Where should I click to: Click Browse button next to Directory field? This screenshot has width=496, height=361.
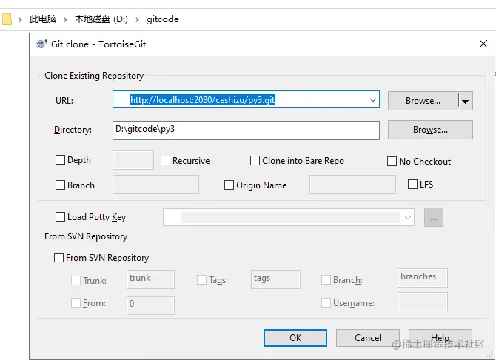(430, 130)
